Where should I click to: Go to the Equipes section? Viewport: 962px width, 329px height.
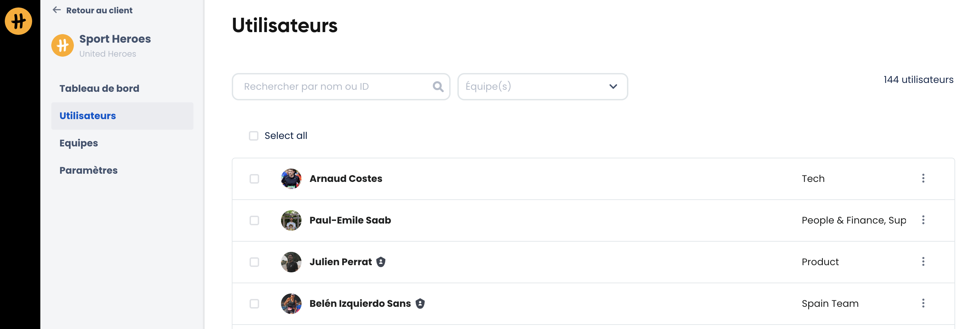click(x=78, y=143)
